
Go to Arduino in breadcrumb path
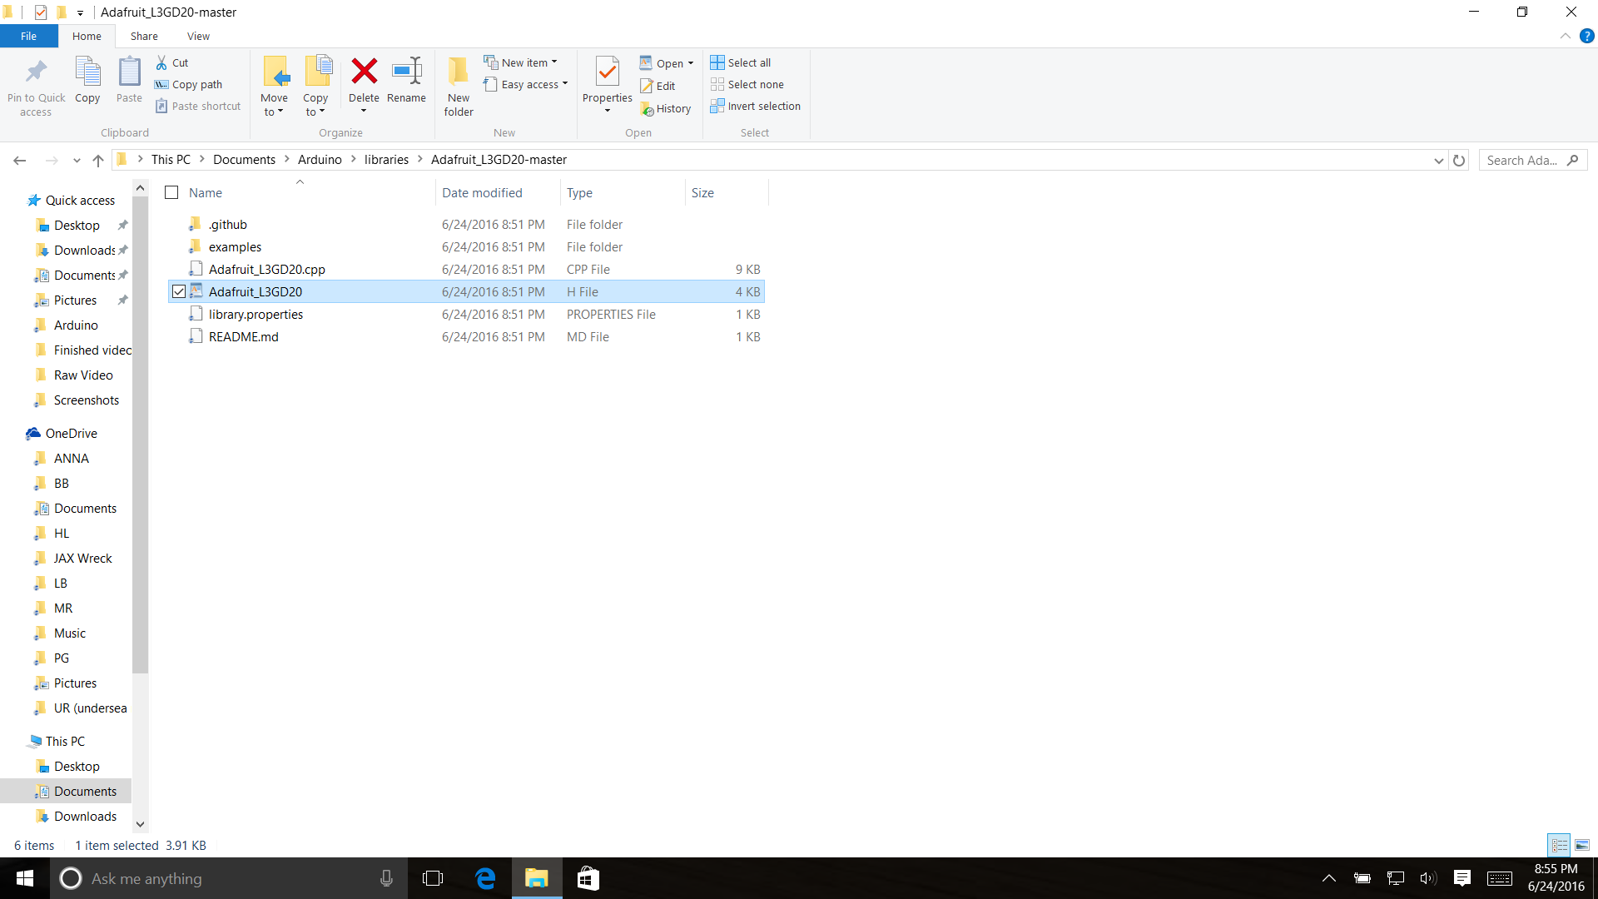tap(320, 160)
